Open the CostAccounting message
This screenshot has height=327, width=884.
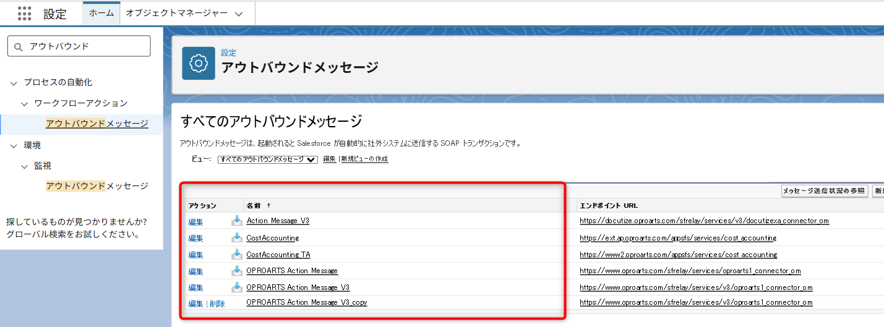pos(273,237)
